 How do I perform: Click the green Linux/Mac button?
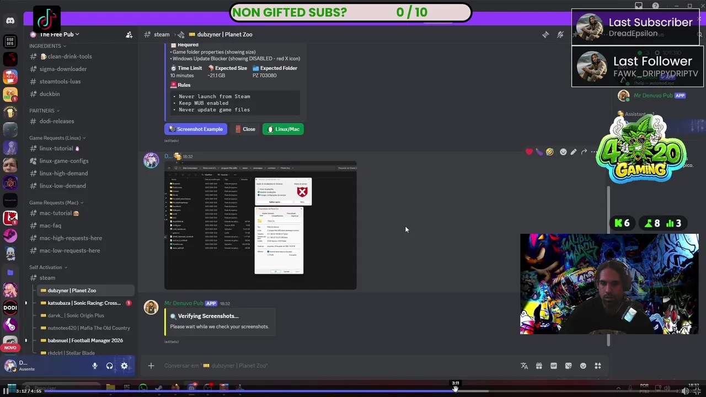point(283,129)
